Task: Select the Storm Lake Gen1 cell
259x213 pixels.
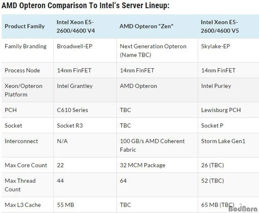Action: click(223, 141)
